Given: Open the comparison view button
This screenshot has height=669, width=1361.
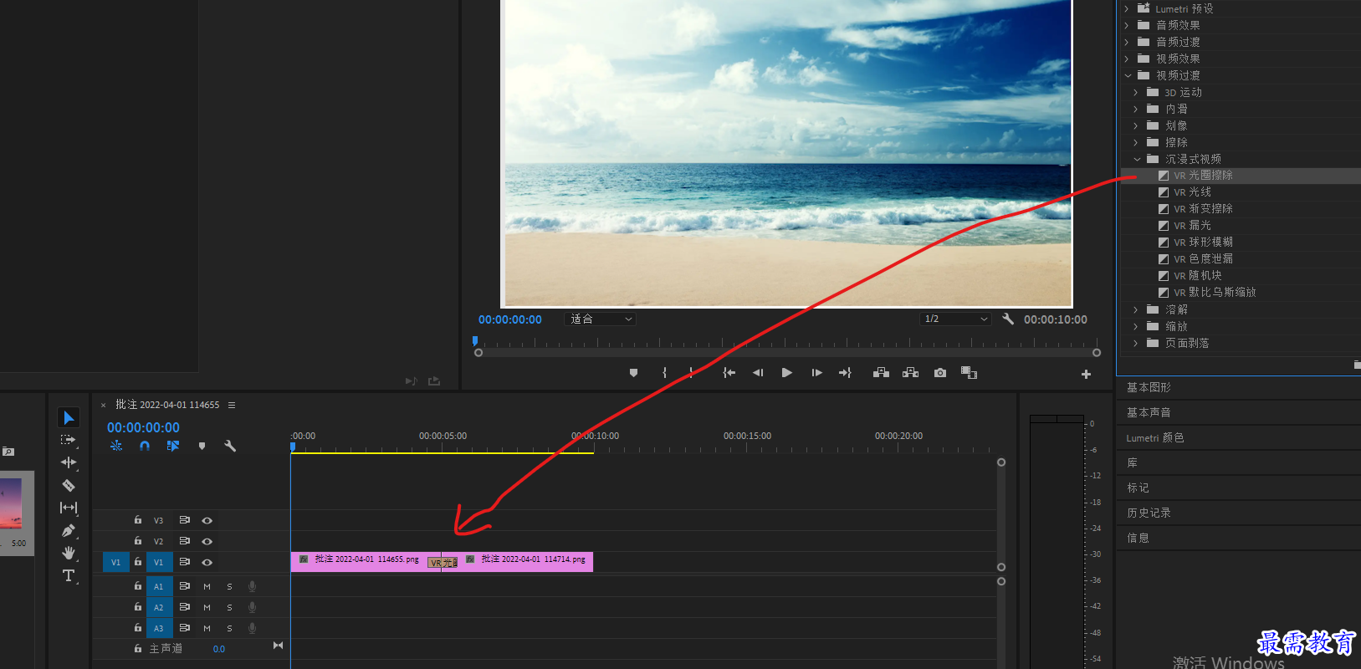Looking at the screenshot, I should tap(969, 373).
